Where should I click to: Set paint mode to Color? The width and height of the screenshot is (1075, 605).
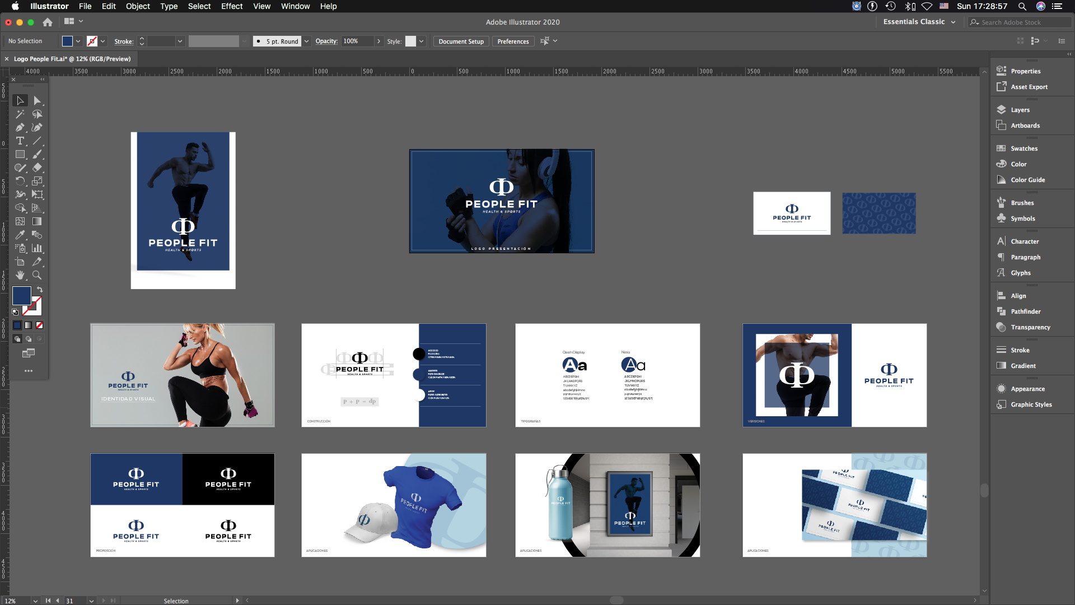coord(17,325)
